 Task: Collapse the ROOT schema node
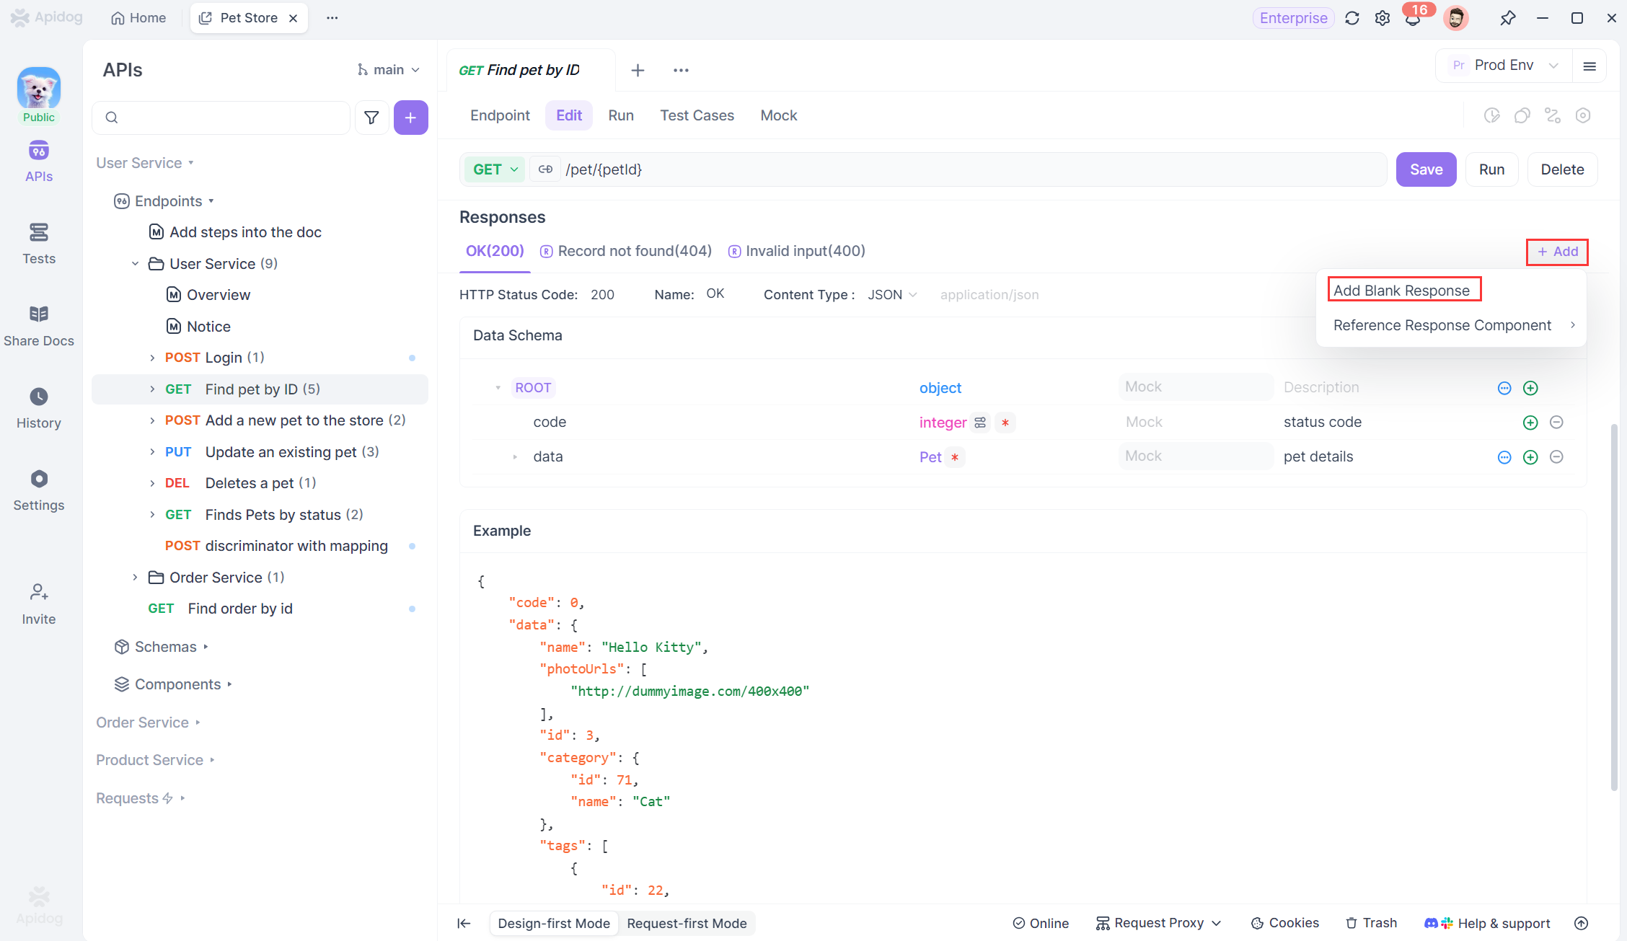click(498, 388)
